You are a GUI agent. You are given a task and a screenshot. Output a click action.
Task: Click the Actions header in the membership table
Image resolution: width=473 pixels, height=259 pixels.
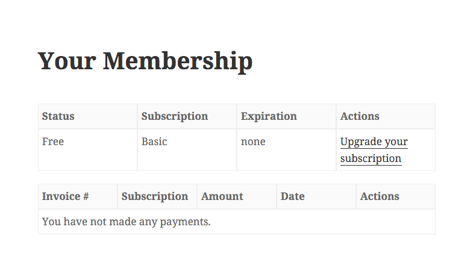click(x=360, y=116)
